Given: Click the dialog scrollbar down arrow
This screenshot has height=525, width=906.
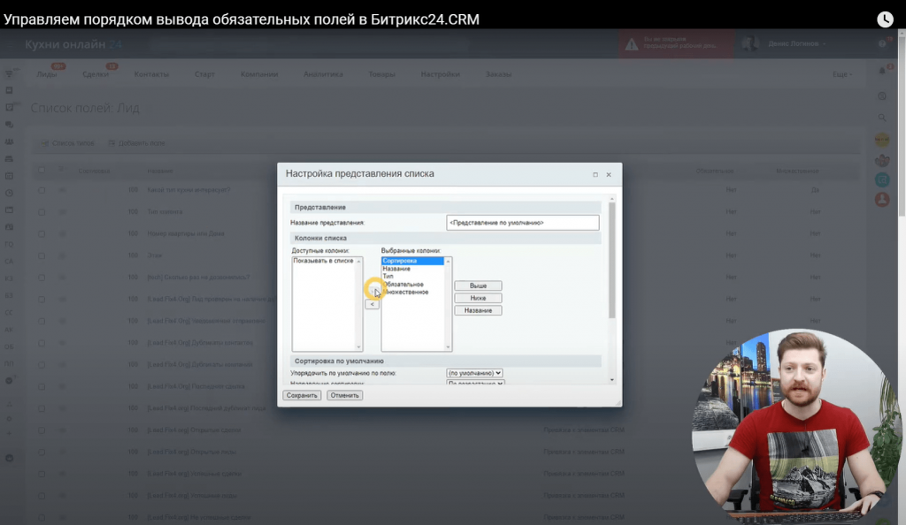Looking at the screenshot, I should click(612, 380).
